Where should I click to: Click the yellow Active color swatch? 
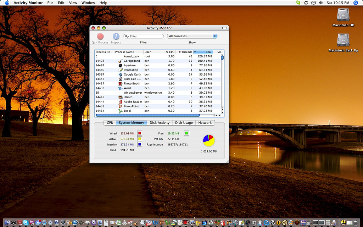(x=140, y=139)
